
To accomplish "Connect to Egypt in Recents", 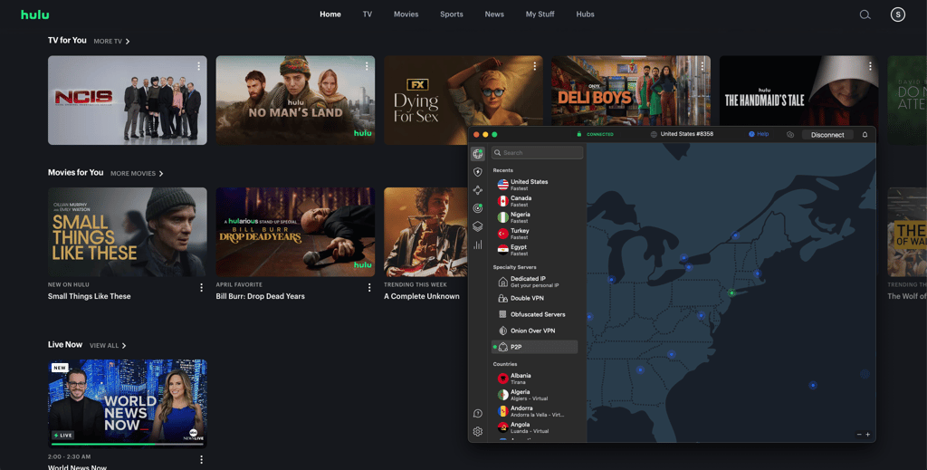I will [x=534, y=249].
